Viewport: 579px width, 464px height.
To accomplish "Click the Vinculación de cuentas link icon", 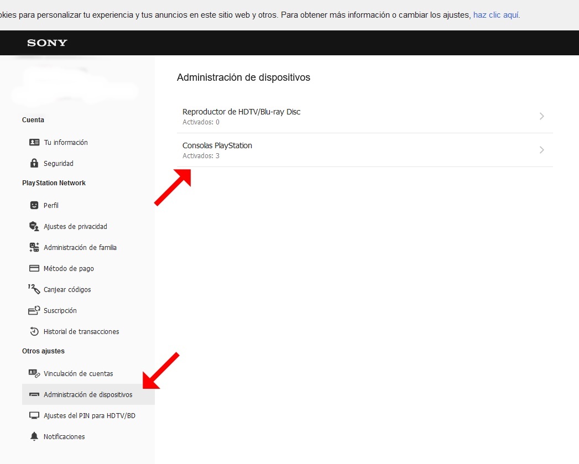I will click(34, 373).
